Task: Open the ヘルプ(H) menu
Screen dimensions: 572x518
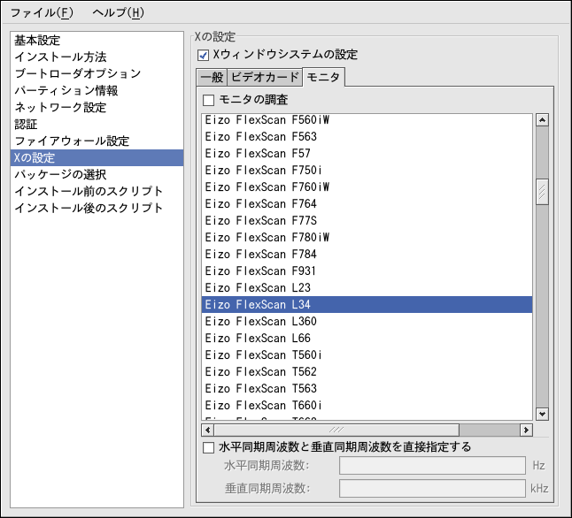Action: [118, 13]
